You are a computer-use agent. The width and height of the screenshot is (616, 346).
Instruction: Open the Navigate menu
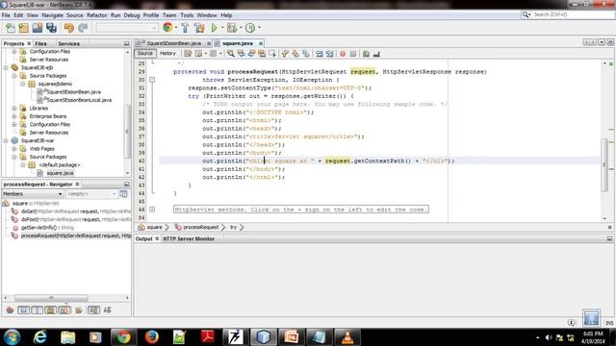[52, 15]
